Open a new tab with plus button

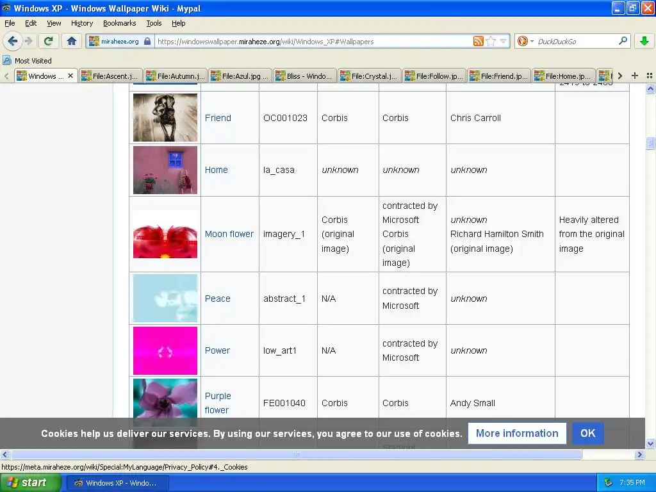(635, 76)
